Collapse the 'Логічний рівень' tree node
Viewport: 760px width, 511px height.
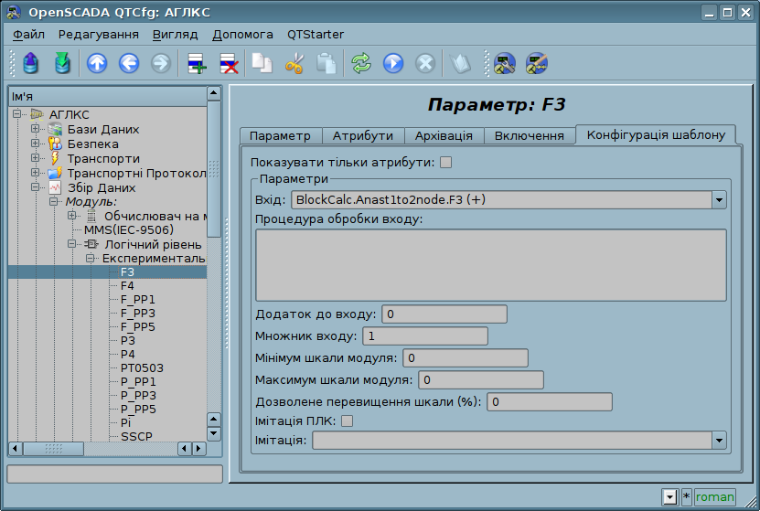pyautogui.click(x=72, y=245)
